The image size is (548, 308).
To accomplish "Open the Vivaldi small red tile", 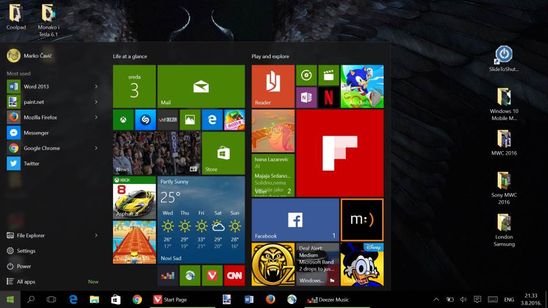I will 212,276.
